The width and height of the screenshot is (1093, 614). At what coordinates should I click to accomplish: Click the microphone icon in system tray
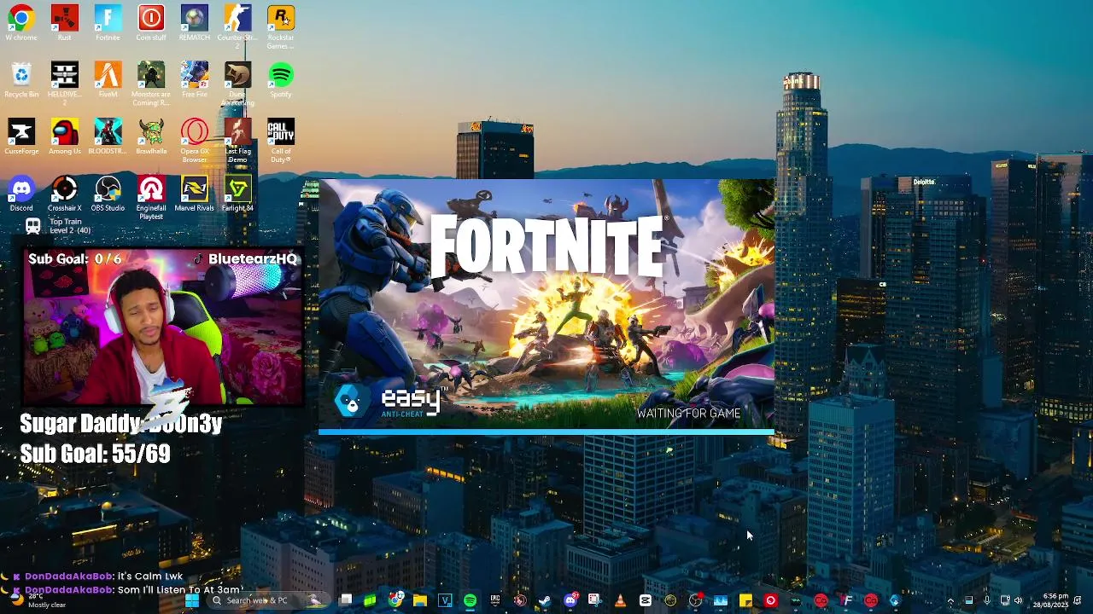tap(986, 600)
